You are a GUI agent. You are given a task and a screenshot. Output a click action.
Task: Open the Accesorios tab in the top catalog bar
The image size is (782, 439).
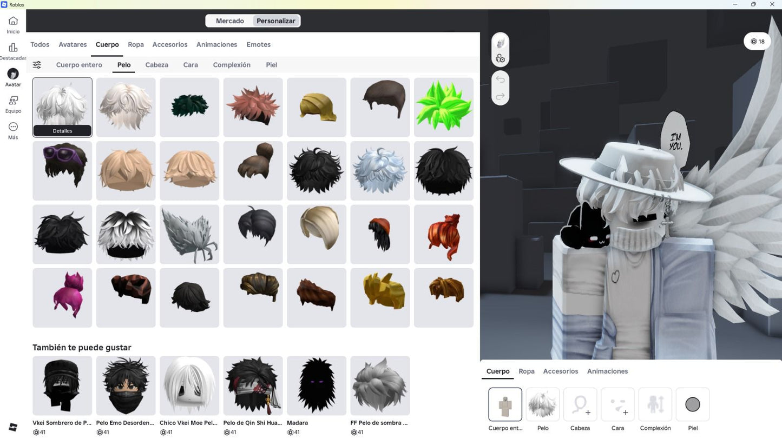click(170, 44)
